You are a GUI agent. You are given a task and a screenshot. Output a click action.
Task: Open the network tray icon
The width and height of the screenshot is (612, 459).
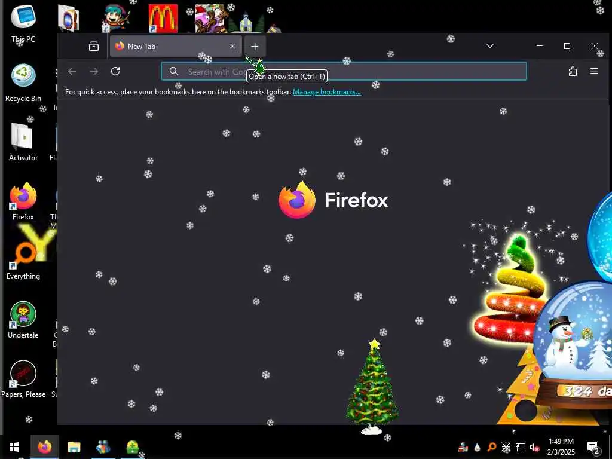(x=521, y=447)
